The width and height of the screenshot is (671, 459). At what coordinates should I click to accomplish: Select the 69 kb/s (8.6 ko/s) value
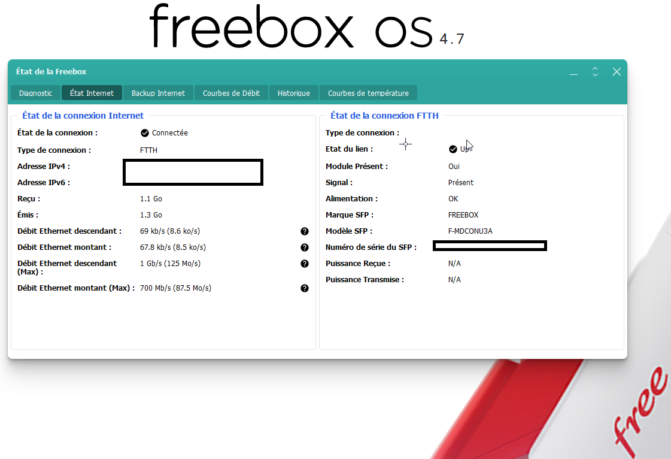click(170, 231)
